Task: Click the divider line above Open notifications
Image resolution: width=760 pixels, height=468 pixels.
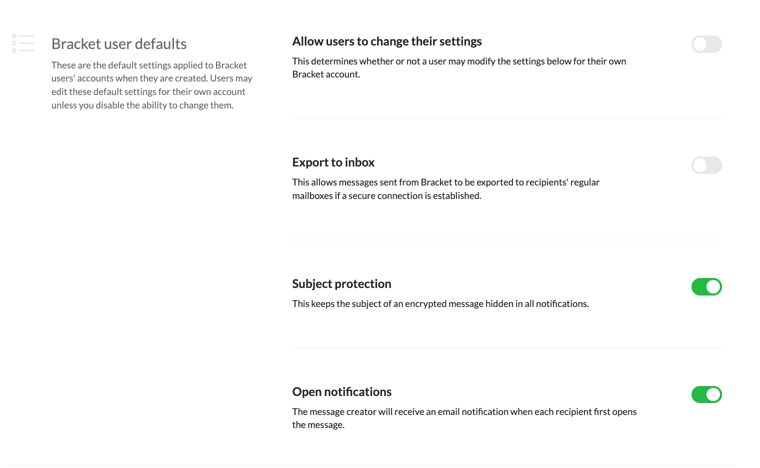Action: (506, 348)
